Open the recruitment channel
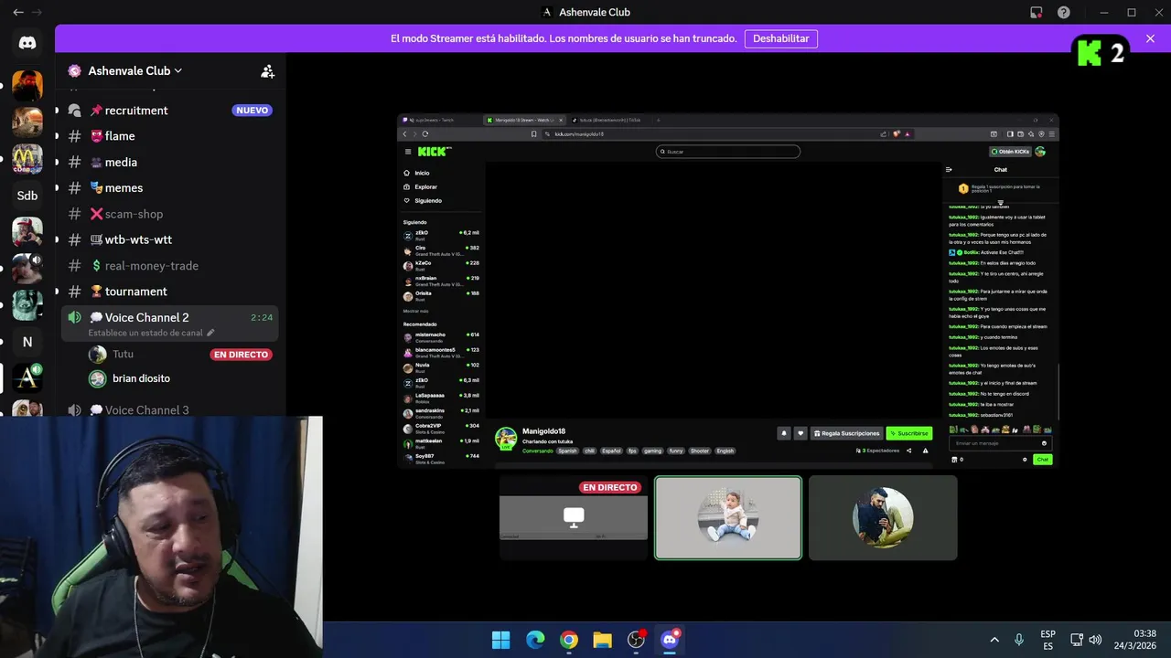Screen dimensions: 1171x658 point(170,110)
